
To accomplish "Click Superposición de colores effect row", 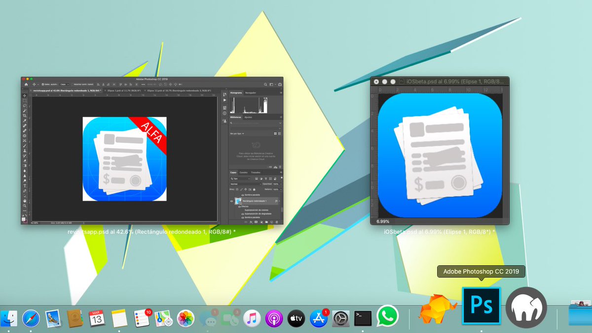I will coord(257,210).
